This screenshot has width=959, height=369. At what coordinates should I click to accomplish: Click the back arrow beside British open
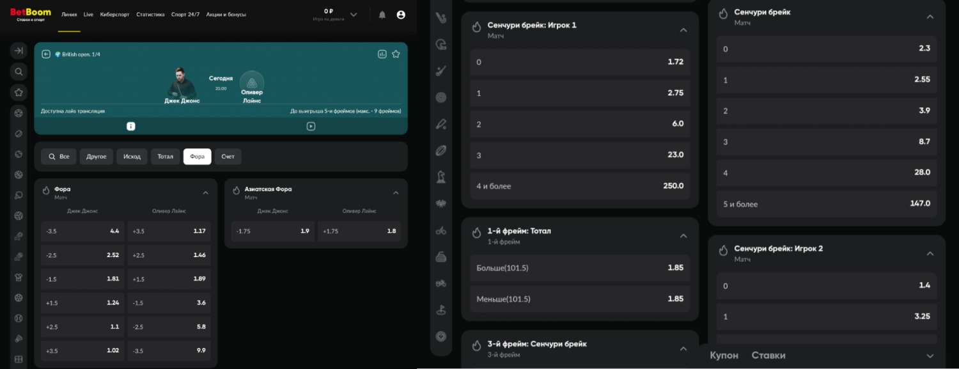pyautogui.click(x=46, y=54)
